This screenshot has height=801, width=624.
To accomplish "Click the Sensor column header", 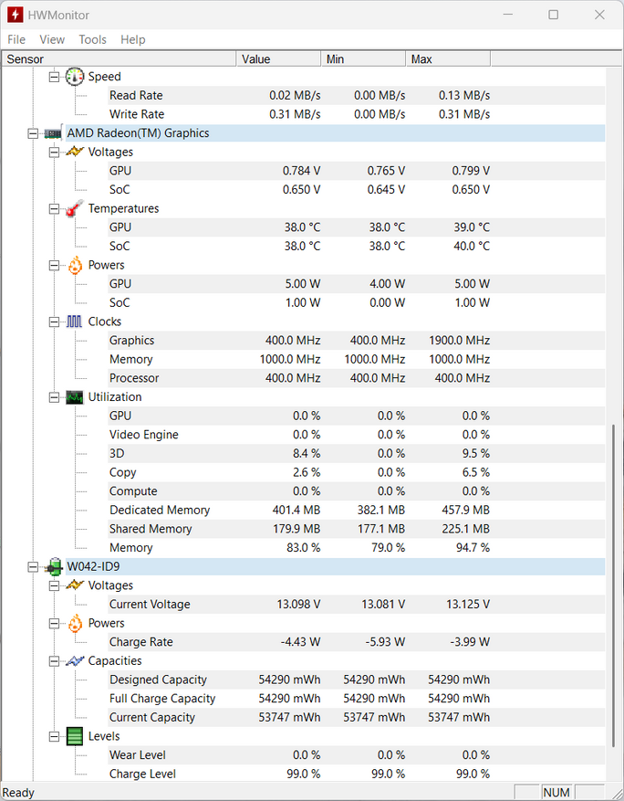I will (119, 59).
